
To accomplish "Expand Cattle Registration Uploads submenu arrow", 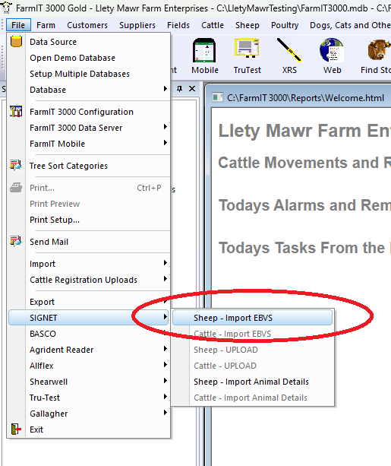I will coord(166,279).
